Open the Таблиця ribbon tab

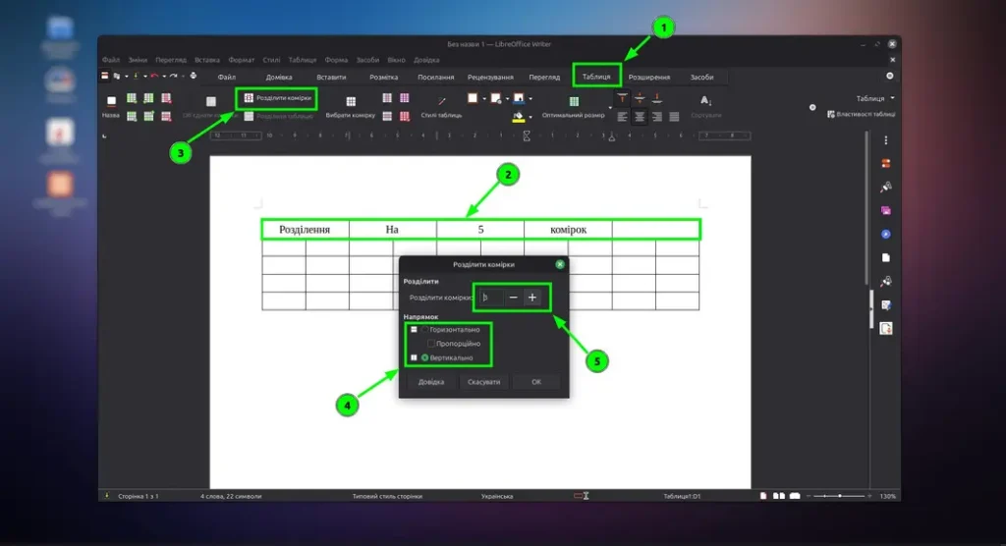[x=596, y=77]
